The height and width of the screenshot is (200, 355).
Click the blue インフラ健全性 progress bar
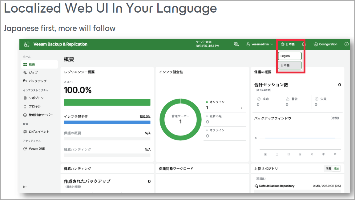107,122
